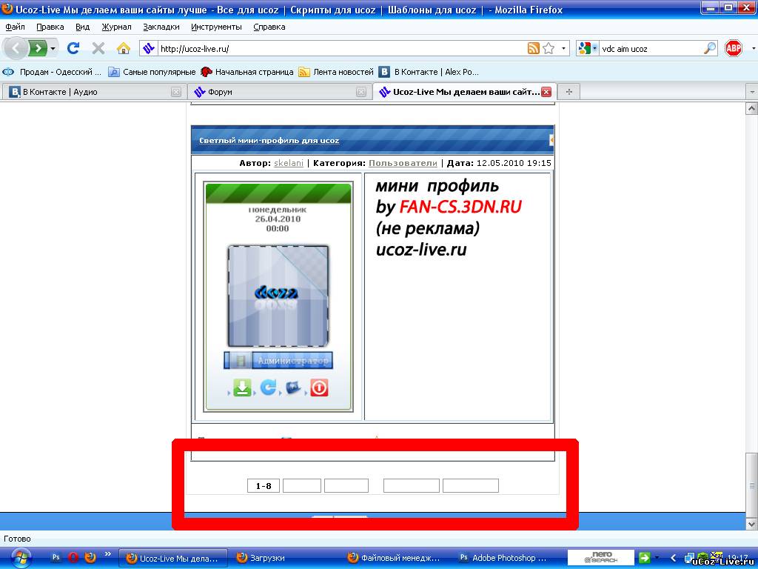Click the down arrow of page scrollbar

(x=752, y=524)
